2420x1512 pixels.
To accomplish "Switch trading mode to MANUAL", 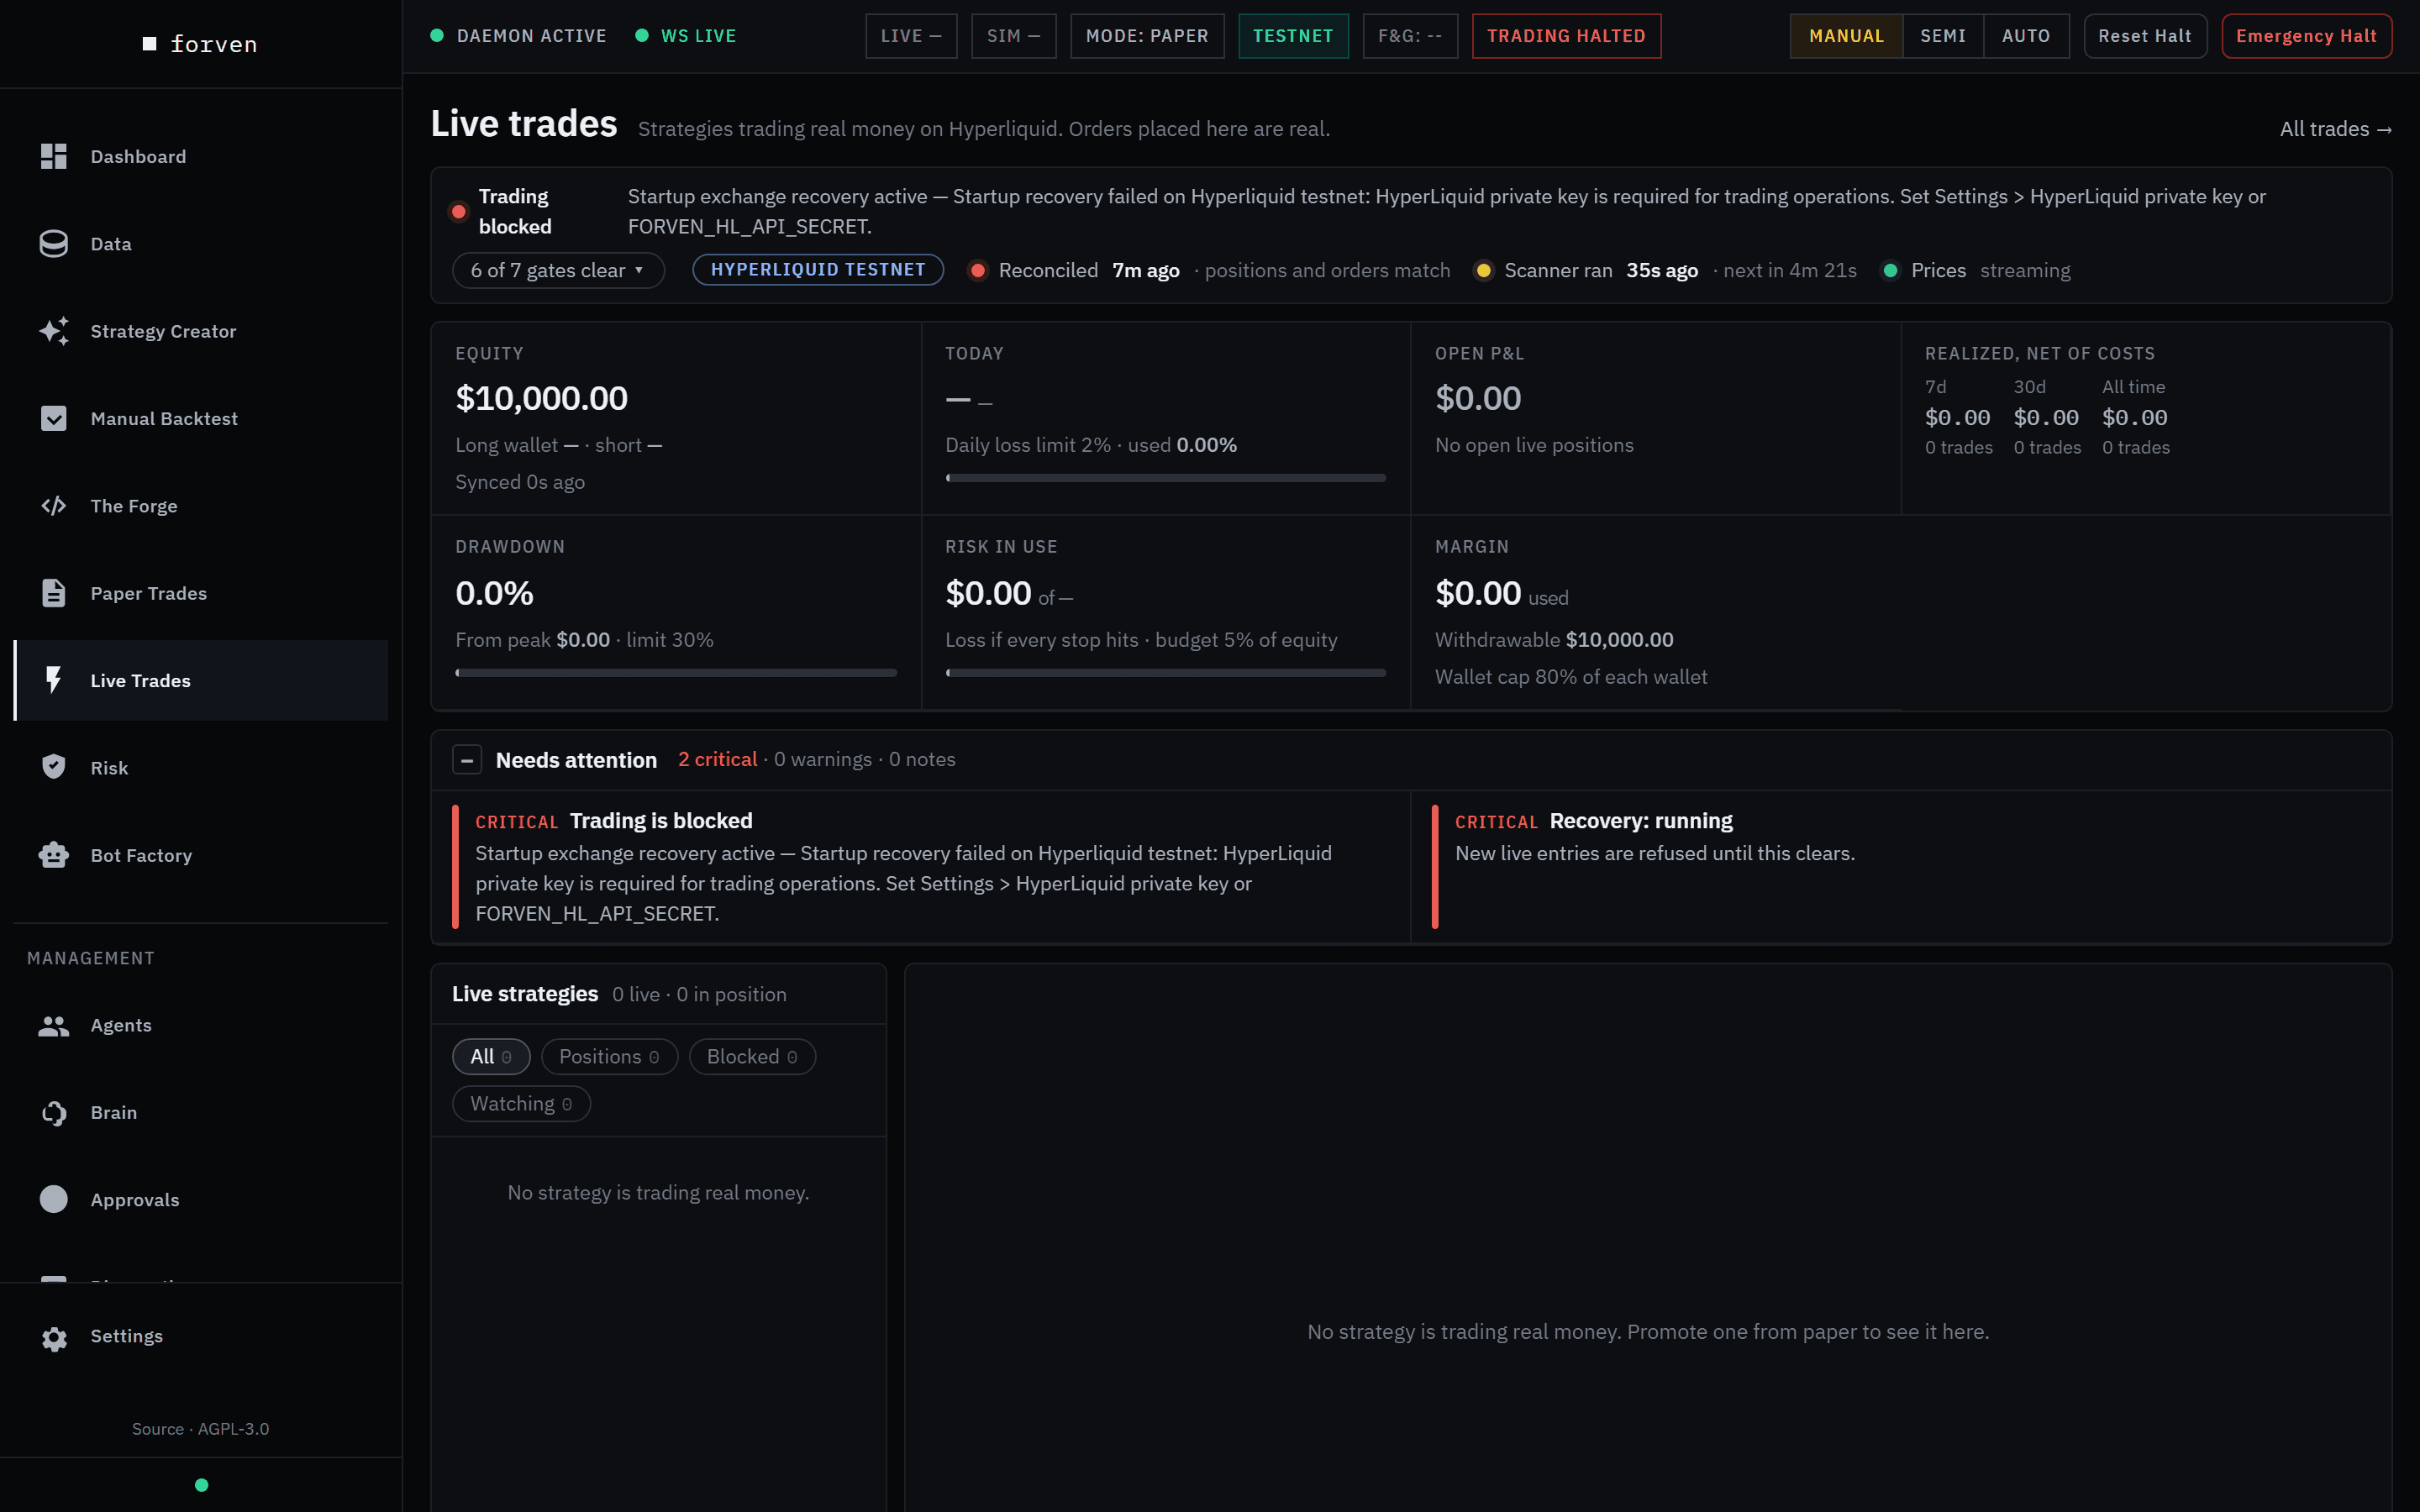I will tap(1846, 36).
